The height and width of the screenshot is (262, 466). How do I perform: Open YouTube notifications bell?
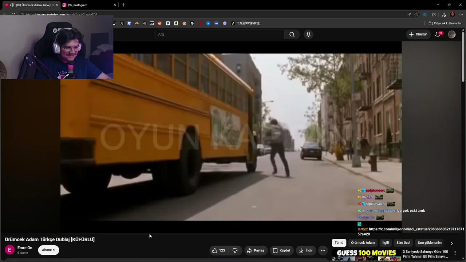[x=438, y=34]
